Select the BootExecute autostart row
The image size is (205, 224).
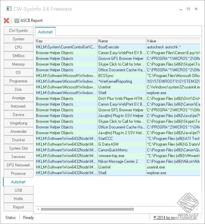[117, 47]
